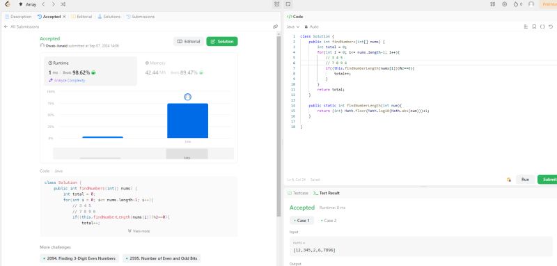Open the Java language dropdown
Viewport: 557px width, 266px height.
coord(293,26)
